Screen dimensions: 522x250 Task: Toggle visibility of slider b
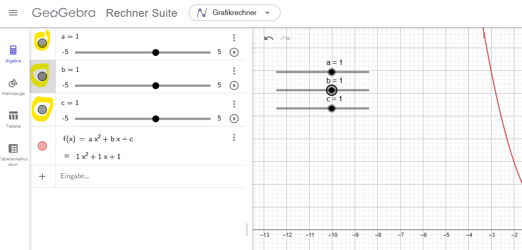42,76
